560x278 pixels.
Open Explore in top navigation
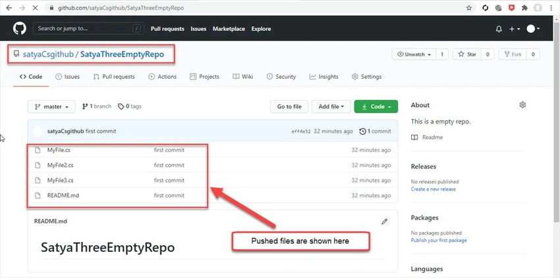click(261, 29)
